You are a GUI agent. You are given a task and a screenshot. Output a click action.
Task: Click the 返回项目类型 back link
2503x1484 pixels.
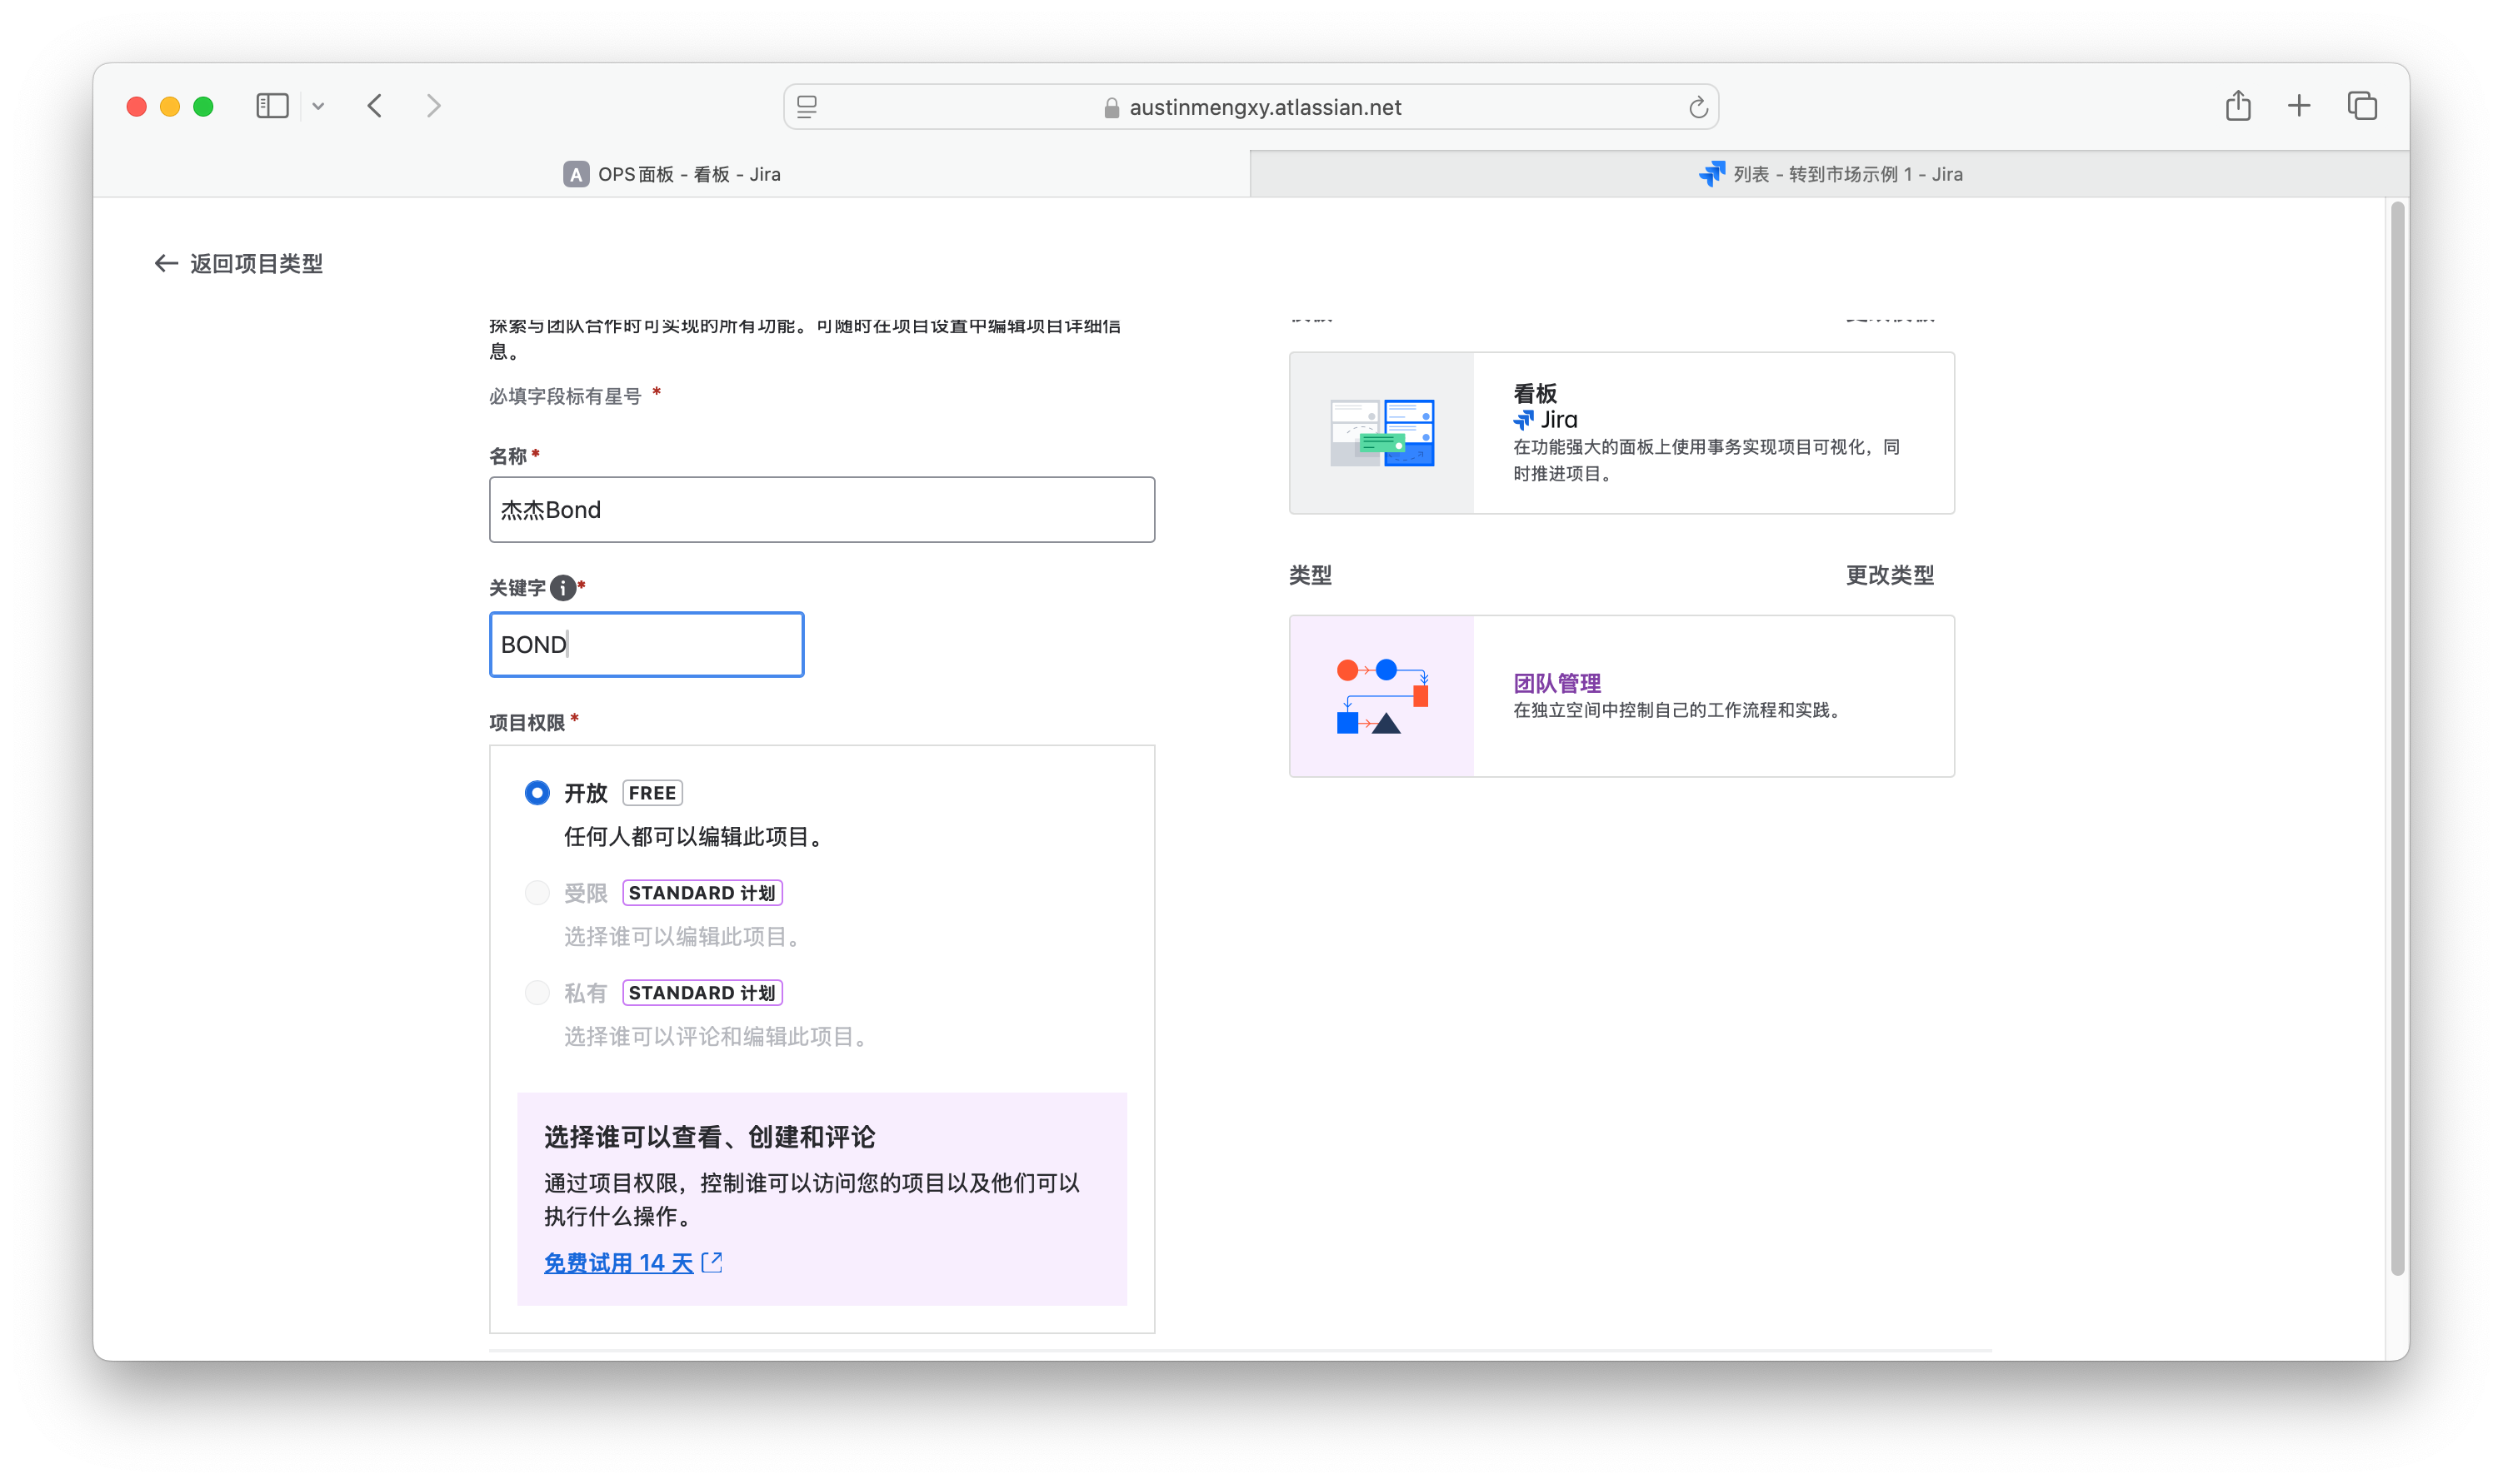coord(238,263)
